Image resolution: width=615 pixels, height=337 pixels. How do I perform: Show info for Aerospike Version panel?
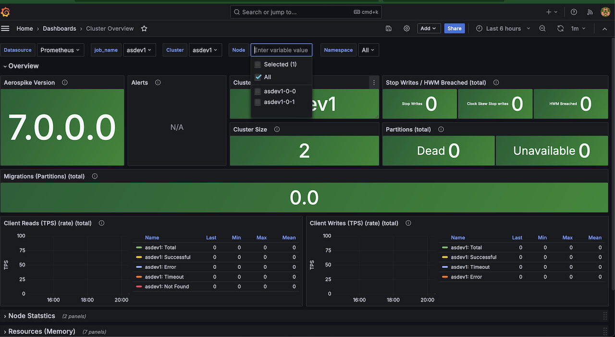[x=65, y=83]
